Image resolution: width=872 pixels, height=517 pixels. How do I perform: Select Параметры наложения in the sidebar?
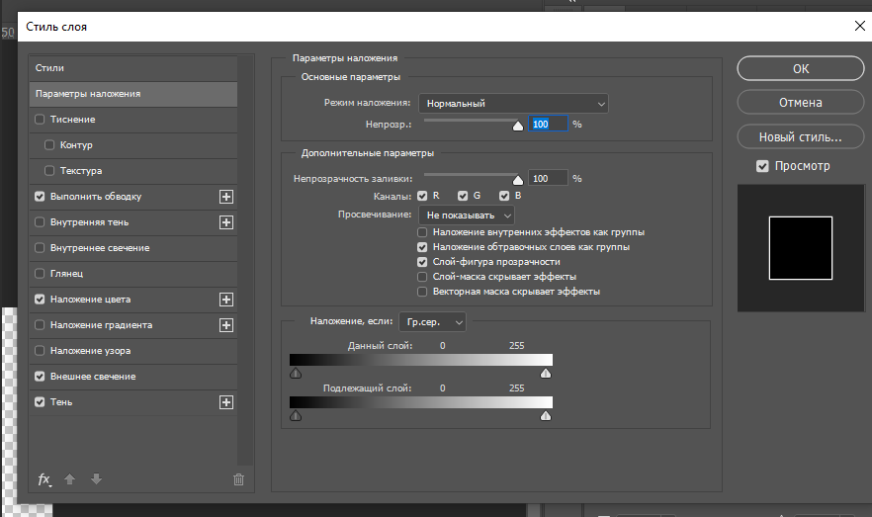tap(133, 94)
